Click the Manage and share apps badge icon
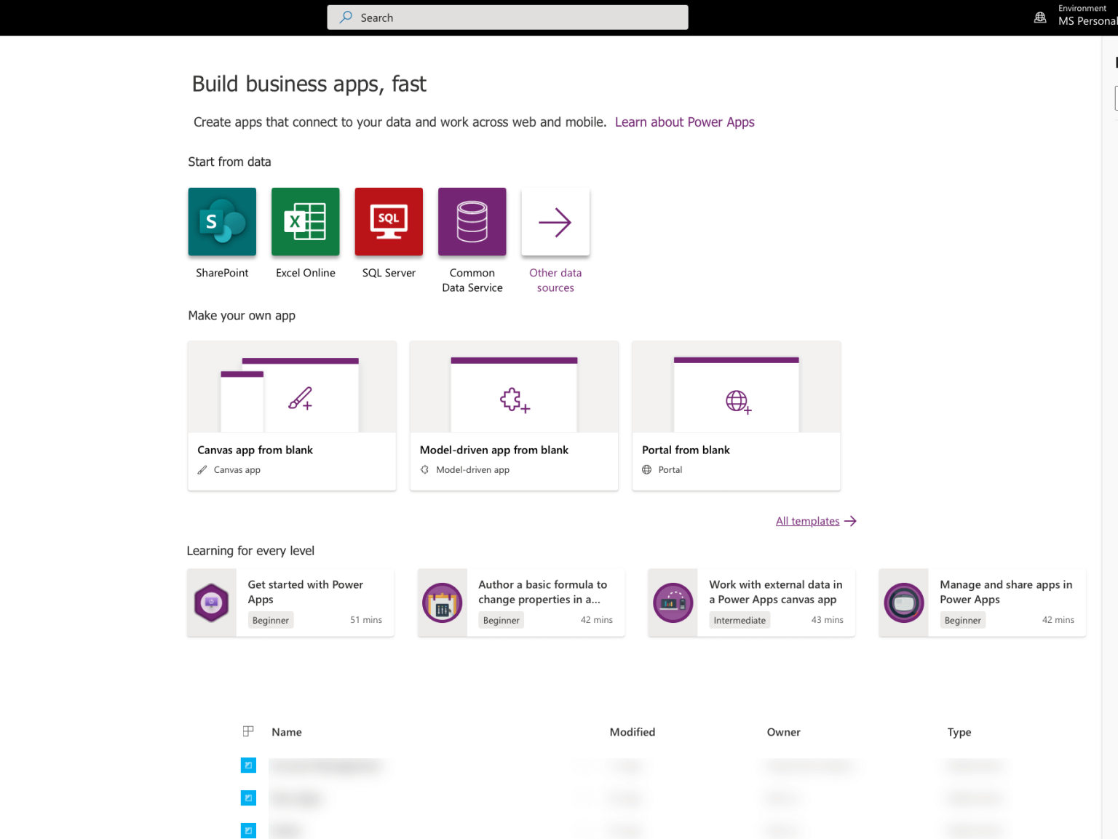 tap(904, 603)
